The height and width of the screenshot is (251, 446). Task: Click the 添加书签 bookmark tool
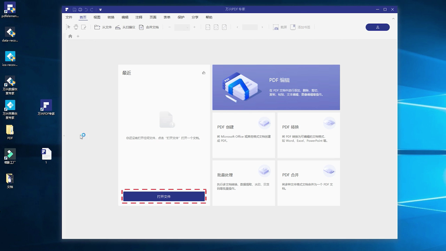(x=300, y=27)
